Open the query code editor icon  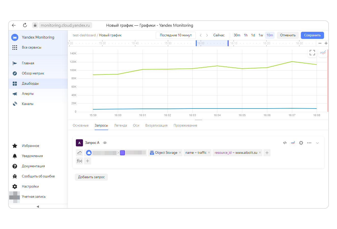pos(285,143)
